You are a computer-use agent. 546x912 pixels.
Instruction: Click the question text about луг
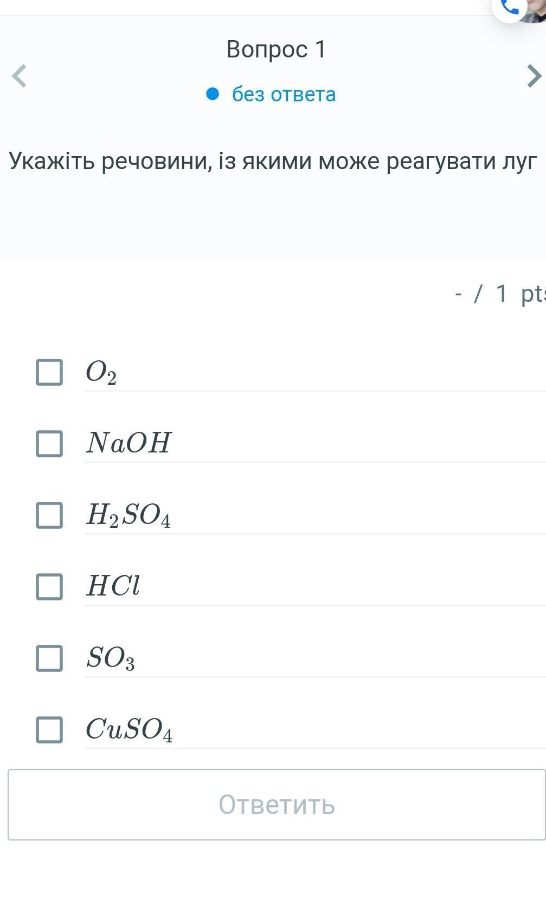click(x=273, y=161)
